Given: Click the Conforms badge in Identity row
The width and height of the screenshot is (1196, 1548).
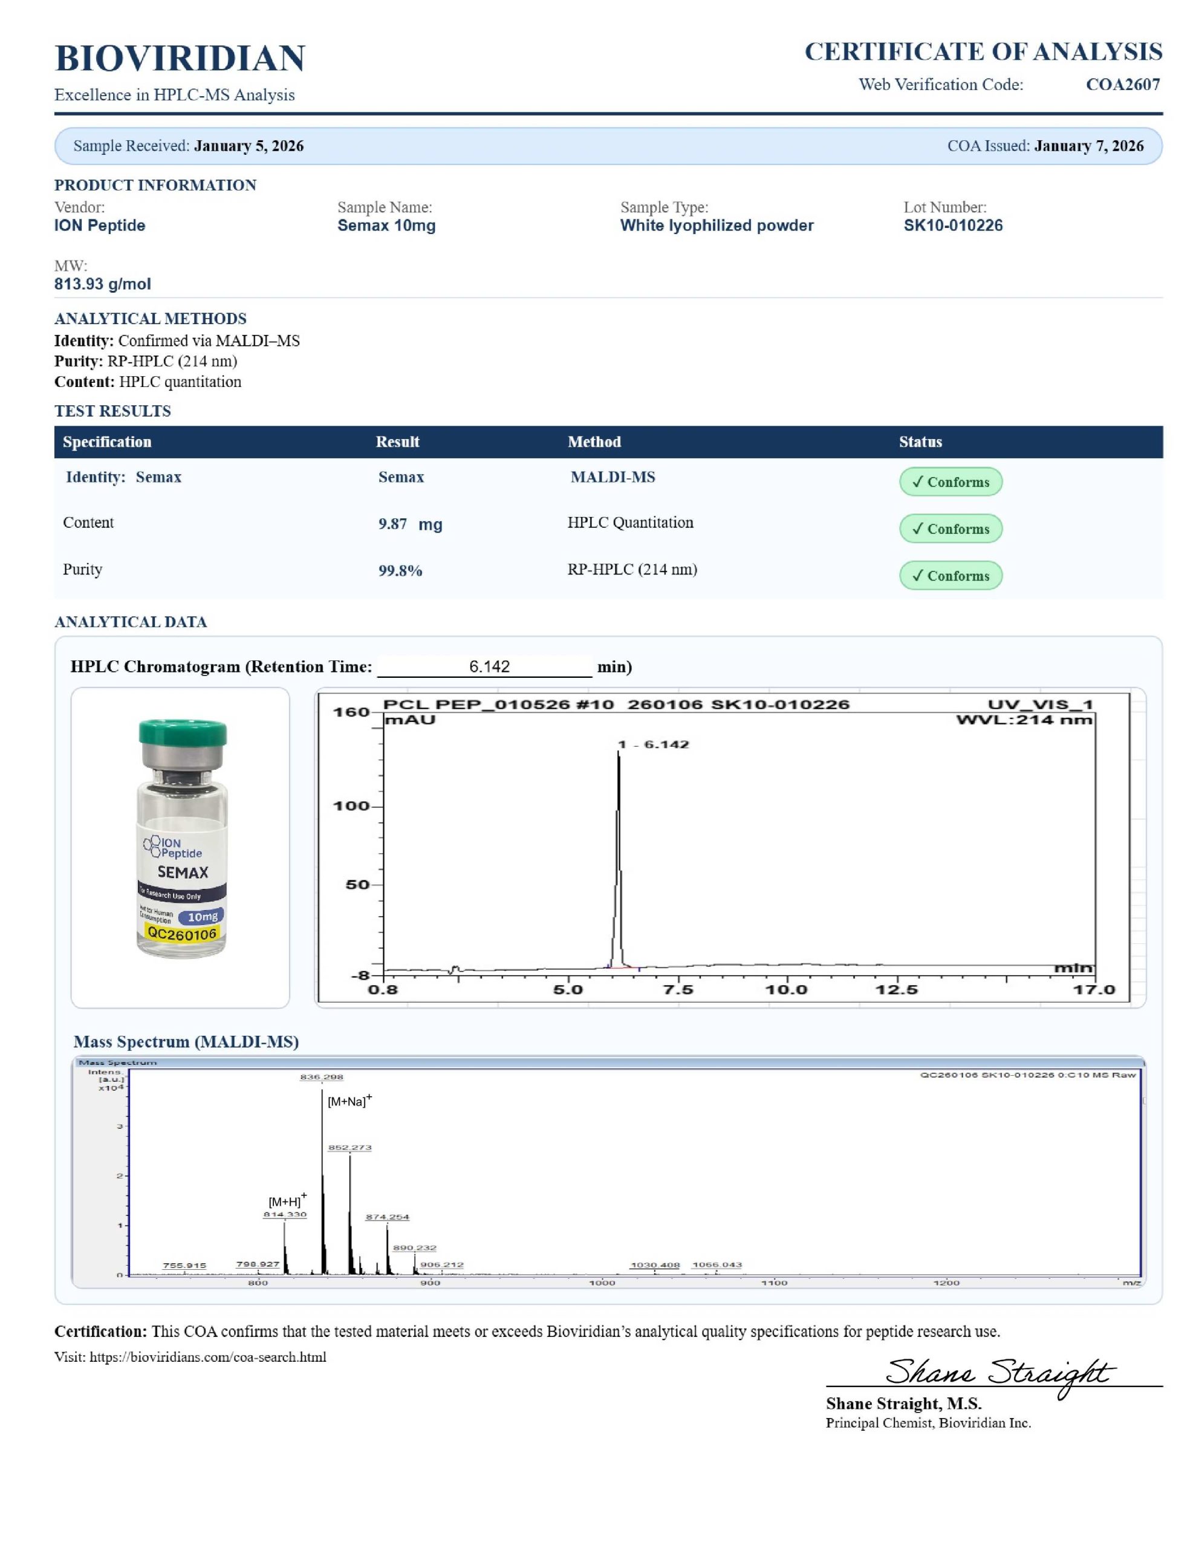Looking at the screenshot, I should 950,482.
